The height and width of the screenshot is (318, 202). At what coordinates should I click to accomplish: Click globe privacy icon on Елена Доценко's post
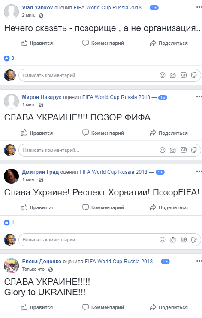[x=51, y=269]
